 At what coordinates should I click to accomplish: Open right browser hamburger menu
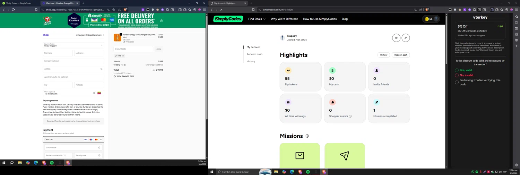point(516,10)
